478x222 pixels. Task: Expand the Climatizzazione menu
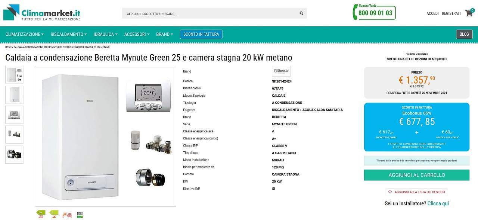click(x=24, y=34)
